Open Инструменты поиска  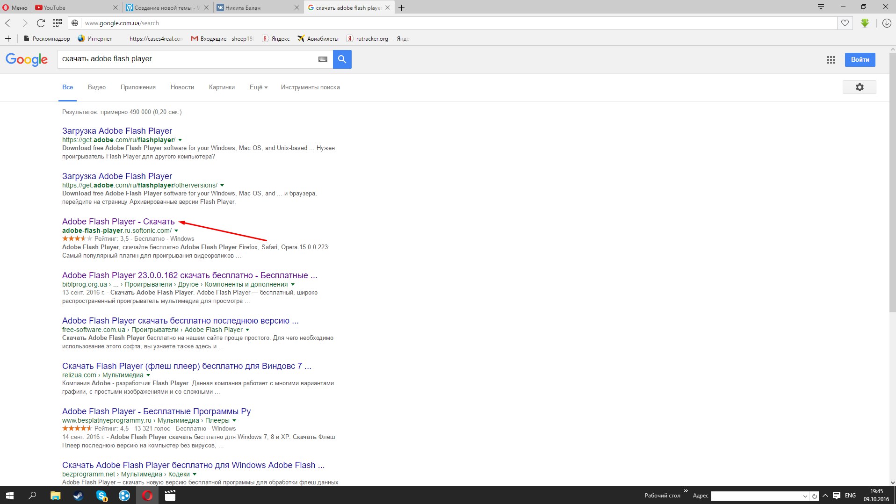pos(311,87)
